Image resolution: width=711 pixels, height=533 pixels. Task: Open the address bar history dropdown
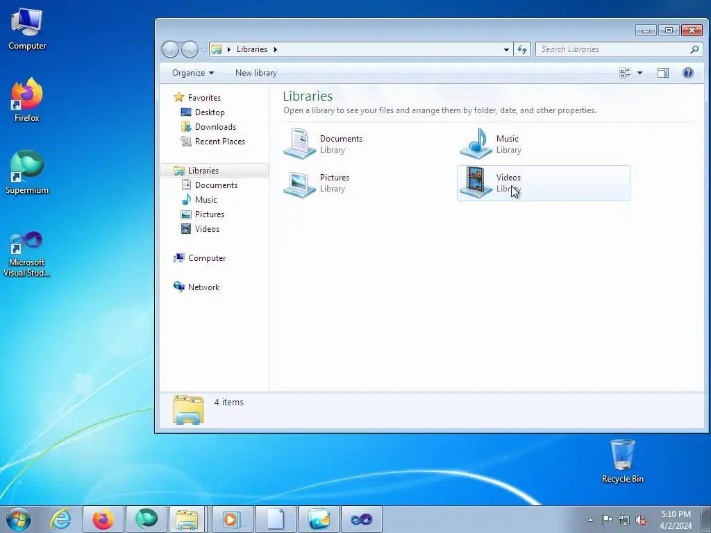pos(506,49)
